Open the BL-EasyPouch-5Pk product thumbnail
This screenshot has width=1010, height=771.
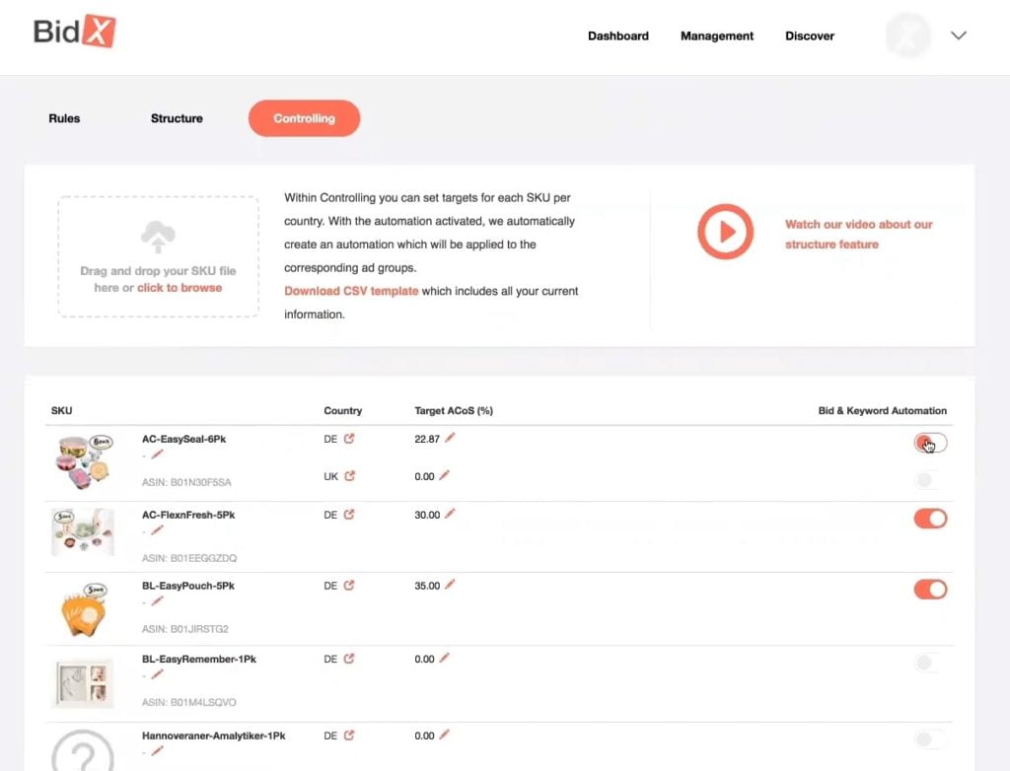[x=83, y=608]
